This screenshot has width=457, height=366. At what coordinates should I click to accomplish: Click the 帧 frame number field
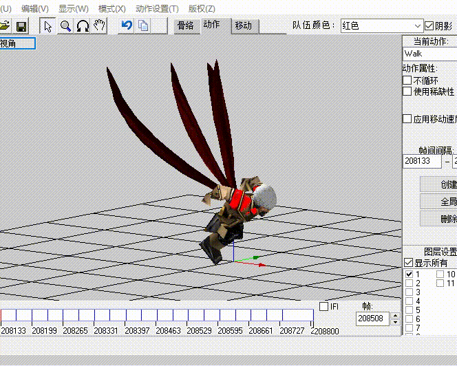[372, 319]
